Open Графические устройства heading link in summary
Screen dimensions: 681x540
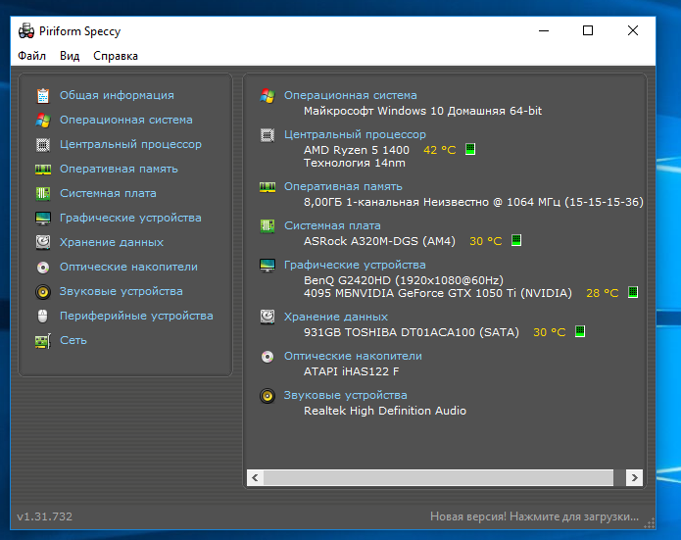(355, 265)
